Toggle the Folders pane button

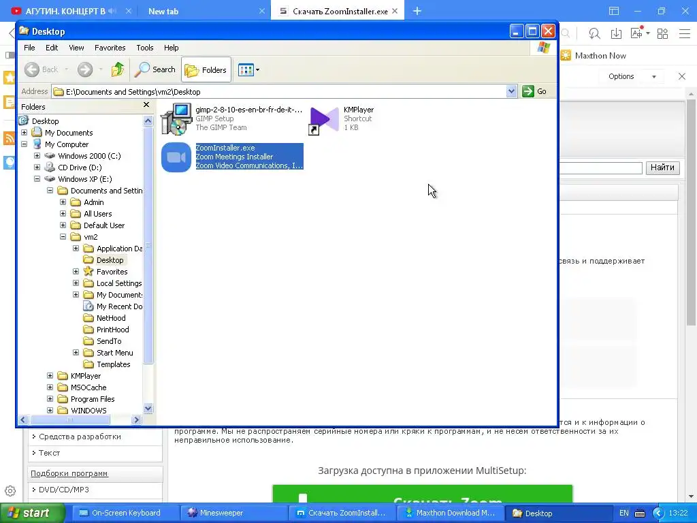point(206,70)
